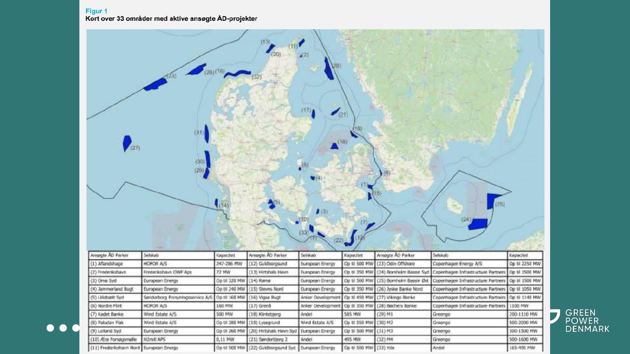Select blue area 27 Vikinge Banke on map

tap(126, 143)
